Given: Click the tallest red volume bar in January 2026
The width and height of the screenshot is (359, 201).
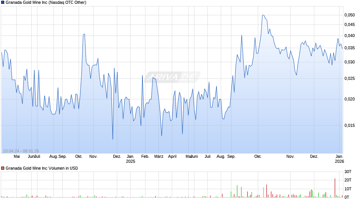Looking at the screenshot, I should click(x=335, y=188).
